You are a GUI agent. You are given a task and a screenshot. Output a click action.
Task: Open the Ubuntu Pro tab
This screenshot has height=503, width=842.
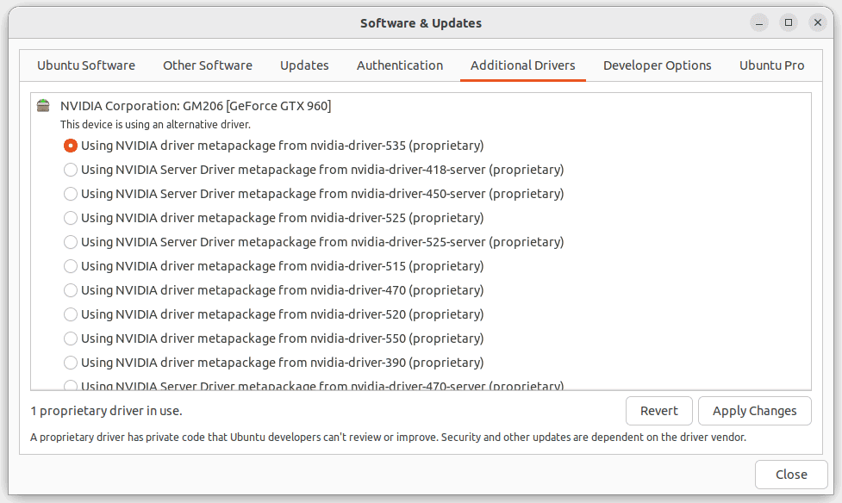pyautogui.click(x=771, y=65)
